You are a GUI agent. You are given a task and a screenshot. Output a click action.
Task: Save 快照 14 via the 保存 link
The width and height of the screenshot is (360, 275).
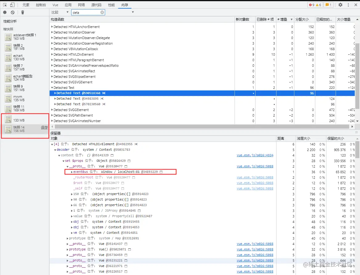click(44, 127)
